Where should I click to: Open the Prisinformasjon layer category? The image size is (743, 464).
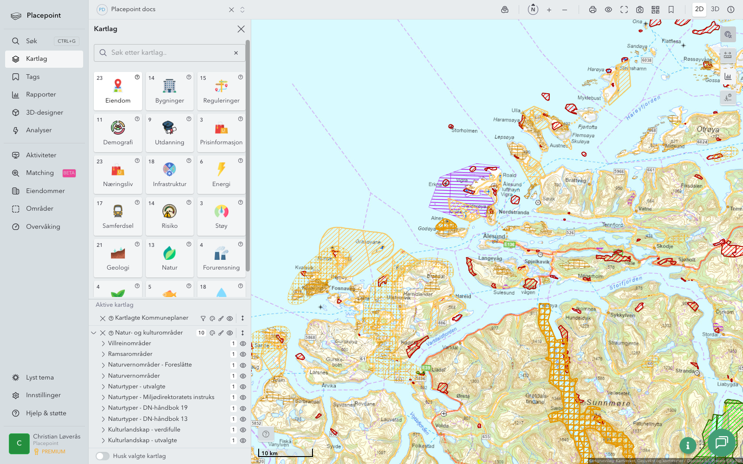coord(222,133)
